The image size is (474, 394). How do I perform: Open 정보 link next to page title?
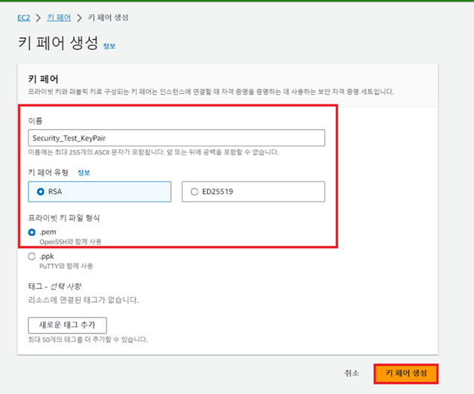pyautogui.click(x=109, y=46)
